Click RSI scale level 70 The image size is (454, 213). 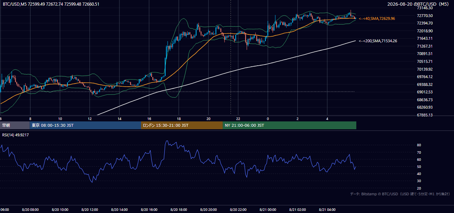(x=419, y=152)
